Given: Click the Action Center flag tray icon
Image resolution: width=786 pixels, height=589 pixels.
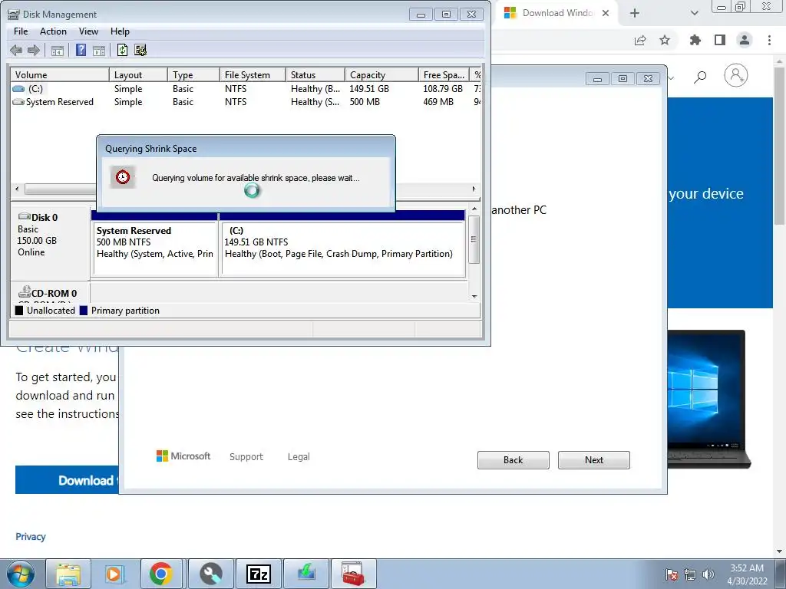Looking at the screenshot, I should point(671,574).
